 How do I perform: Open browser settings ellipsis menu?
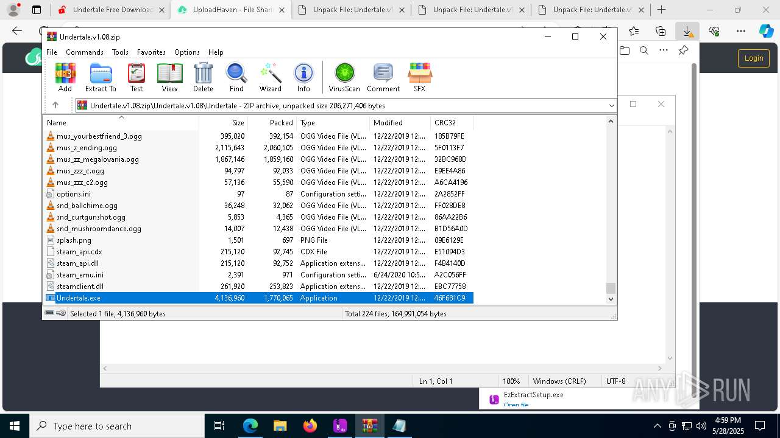741,31
